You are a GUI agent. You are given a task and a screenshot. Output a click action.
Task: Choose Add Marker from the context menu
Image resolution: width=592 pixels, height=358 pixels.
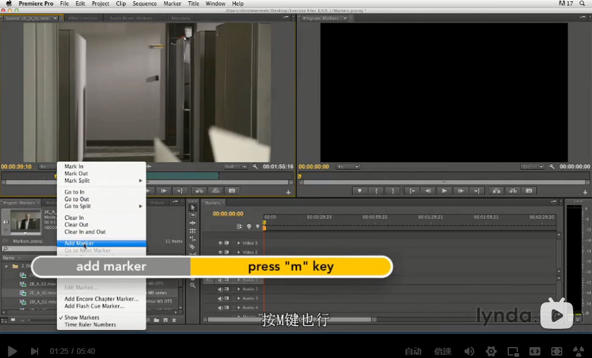coord(79,243)
